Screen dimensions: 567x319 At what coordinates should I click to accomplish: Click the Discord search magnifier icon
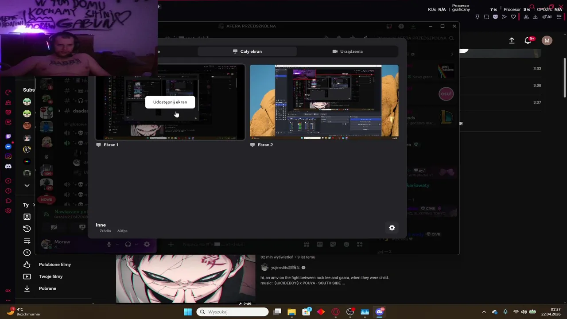pos(451,39)
